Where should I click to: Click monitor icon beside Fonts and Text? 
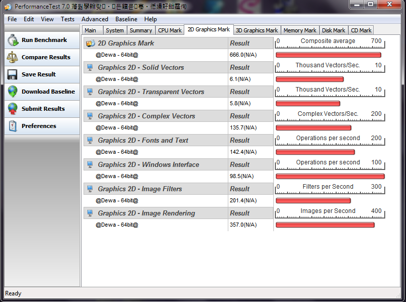[90, 141]
